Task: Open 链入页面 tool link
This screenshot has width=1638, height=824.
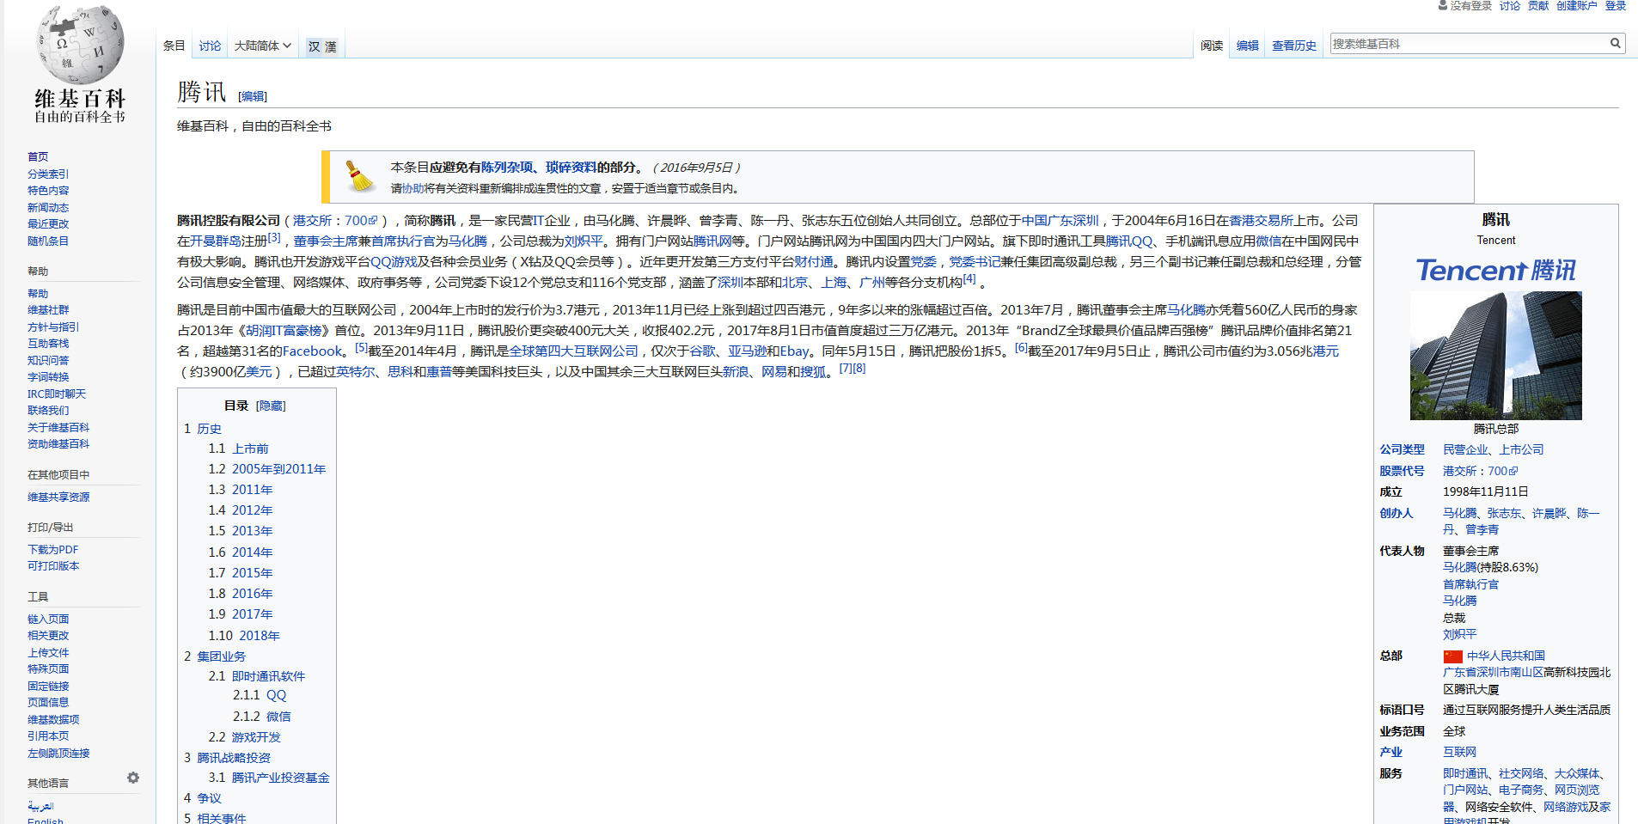Action: click(x=48, y=620)
